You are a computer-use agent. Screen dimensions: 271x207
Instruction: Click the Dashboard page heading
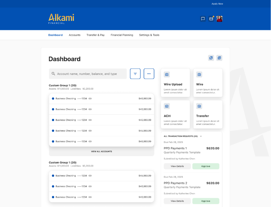(x=64, y=59)
